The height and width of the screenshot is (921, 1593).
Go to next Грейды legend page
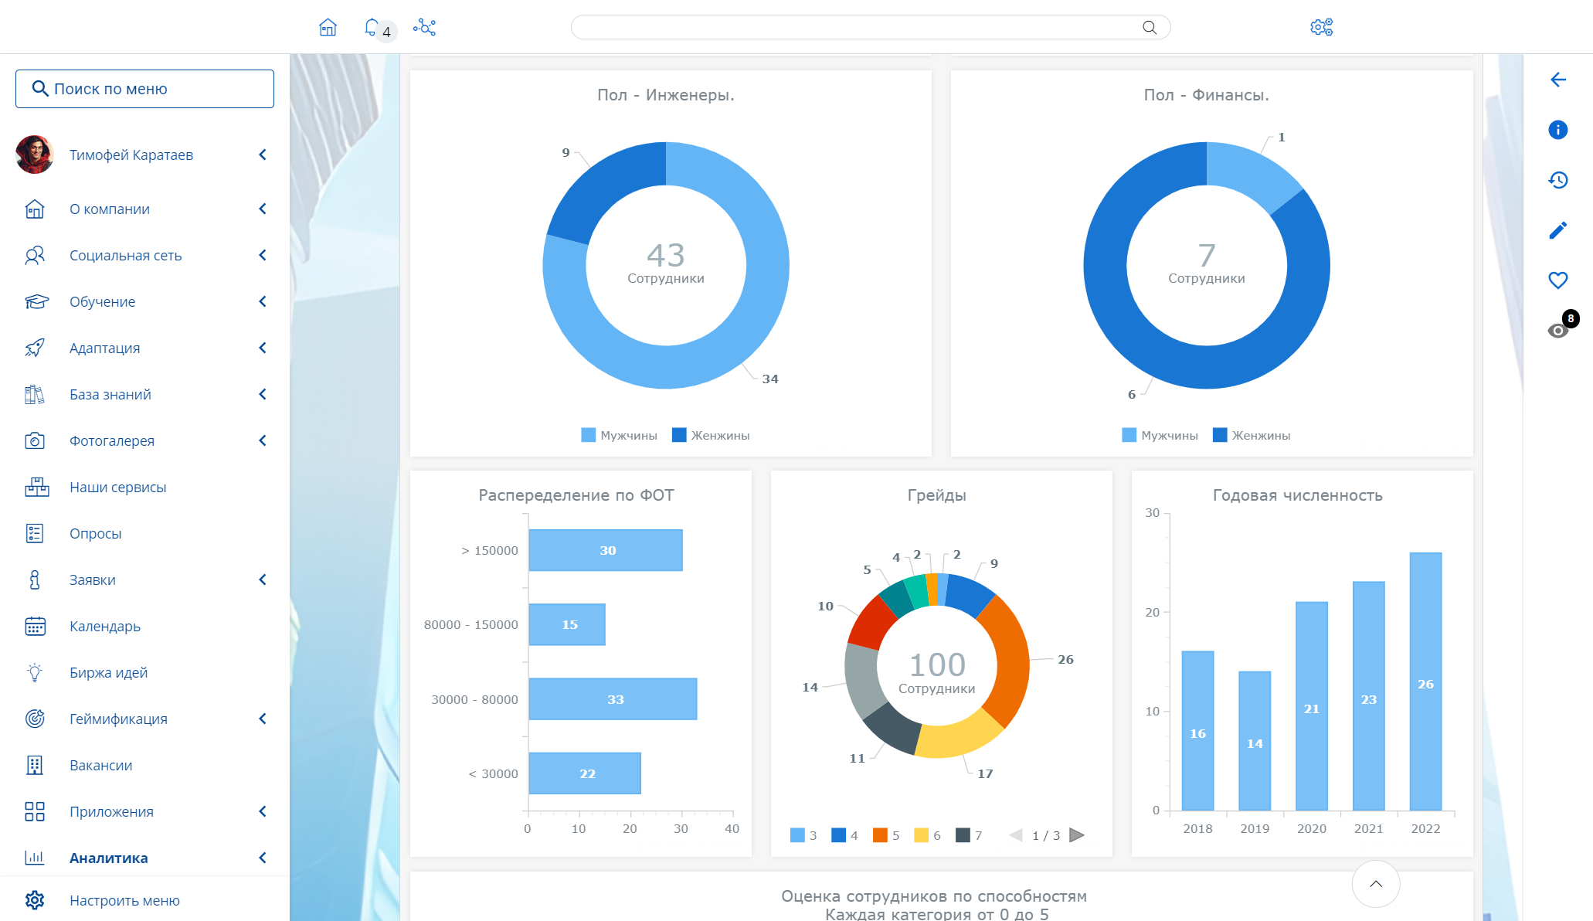(1077, 835)
